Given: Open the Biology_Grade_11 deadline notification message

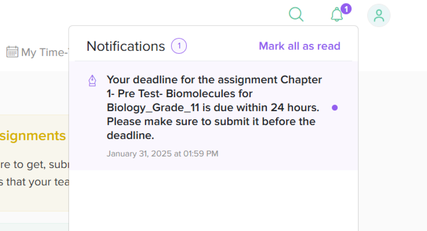Looking at the screenshot, I should coord(214,107).
